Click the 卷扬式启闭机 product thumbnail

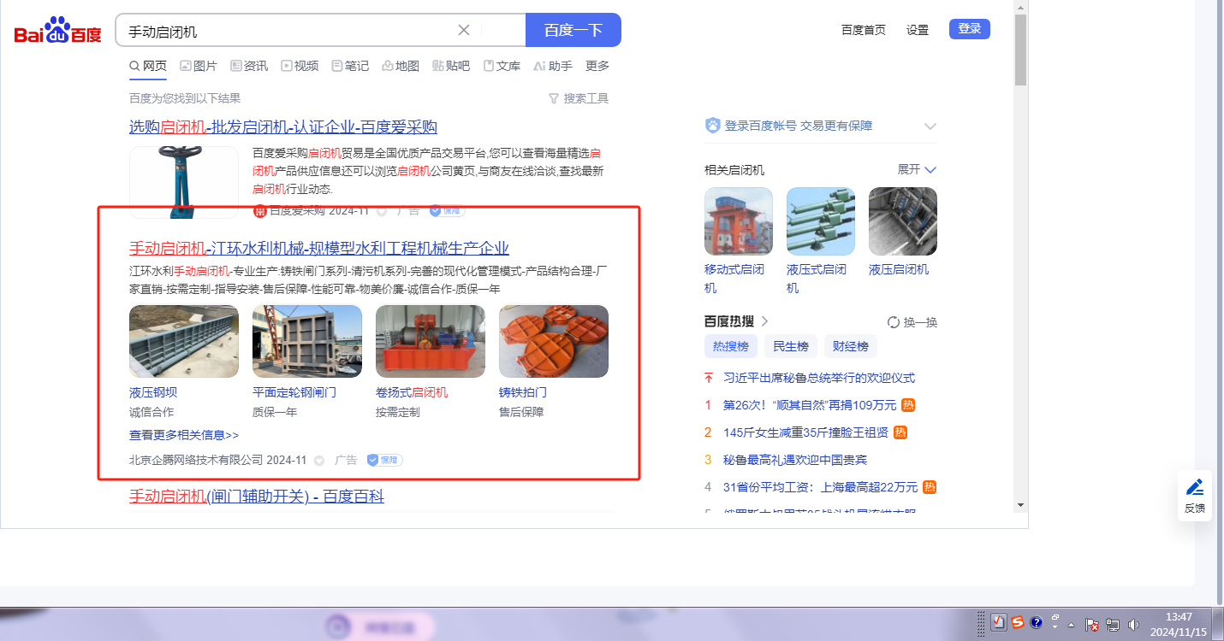tap(431, 342)
